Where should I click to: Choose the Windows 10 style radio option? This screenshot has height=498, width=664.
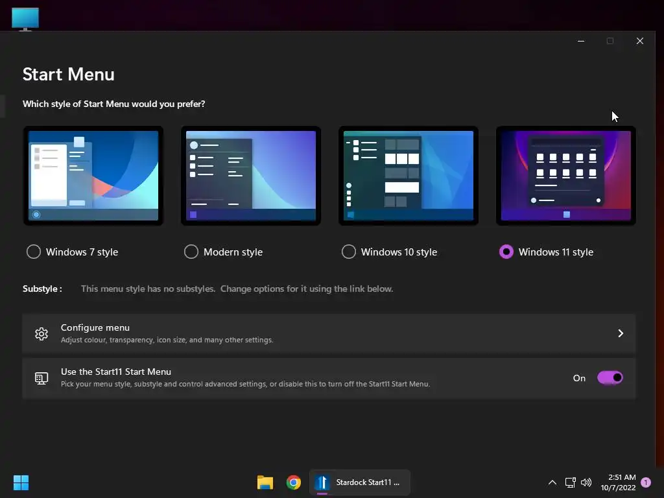(x=348, y=252)
